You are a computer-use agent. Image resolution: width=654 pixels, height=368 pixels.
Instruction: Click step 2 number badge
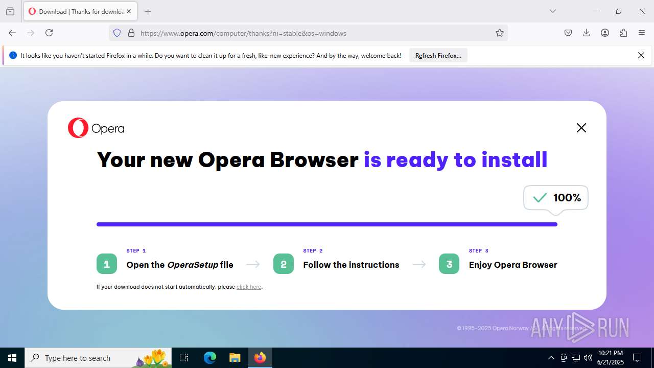click(284, 264)
